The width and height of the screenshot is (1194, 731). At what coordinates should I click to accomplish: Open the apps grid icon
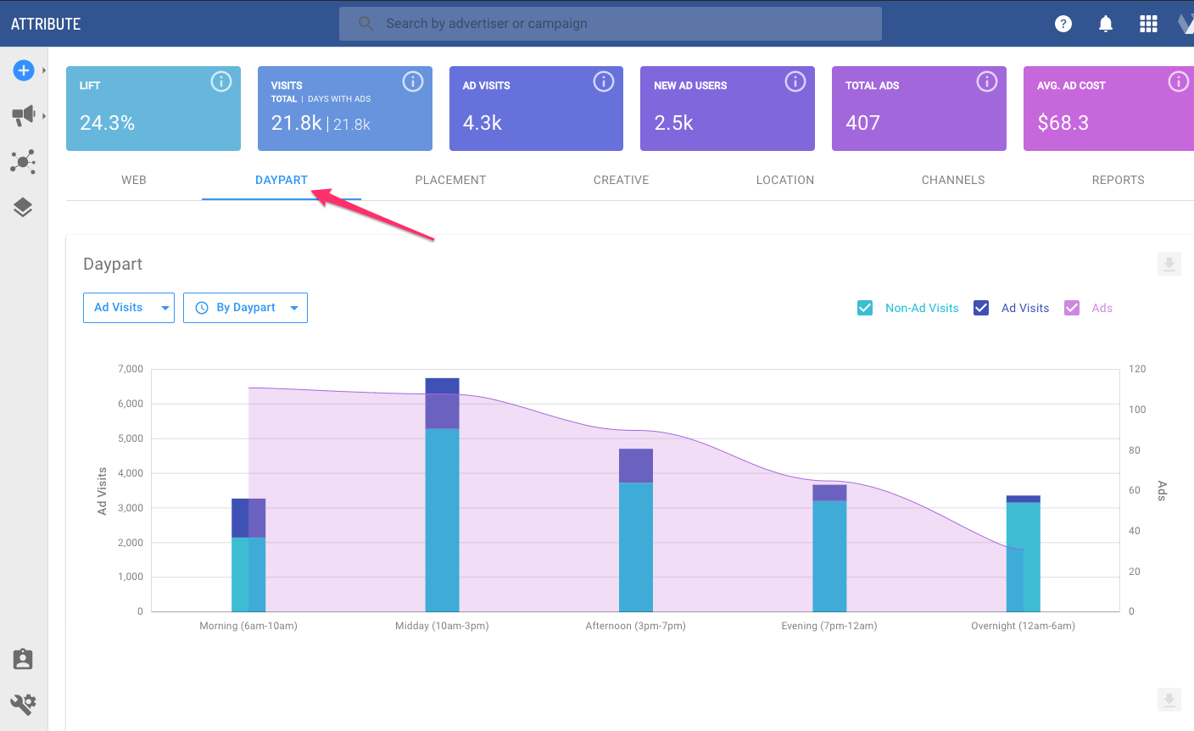pos(1148,24)
